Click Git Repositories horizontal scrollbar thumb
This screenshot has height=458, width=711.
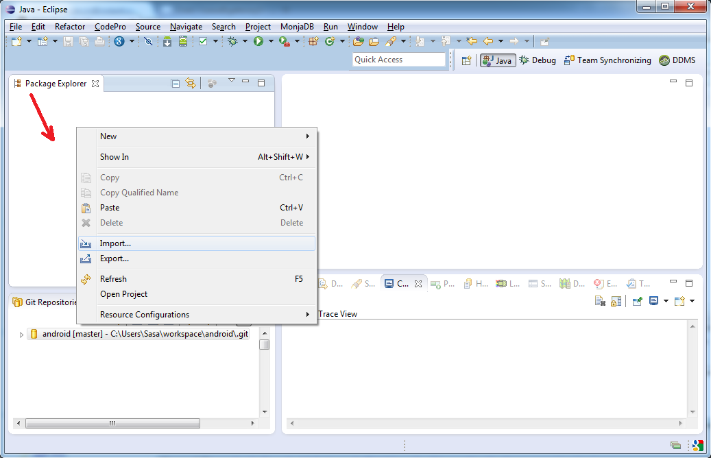tap(112, 423)
